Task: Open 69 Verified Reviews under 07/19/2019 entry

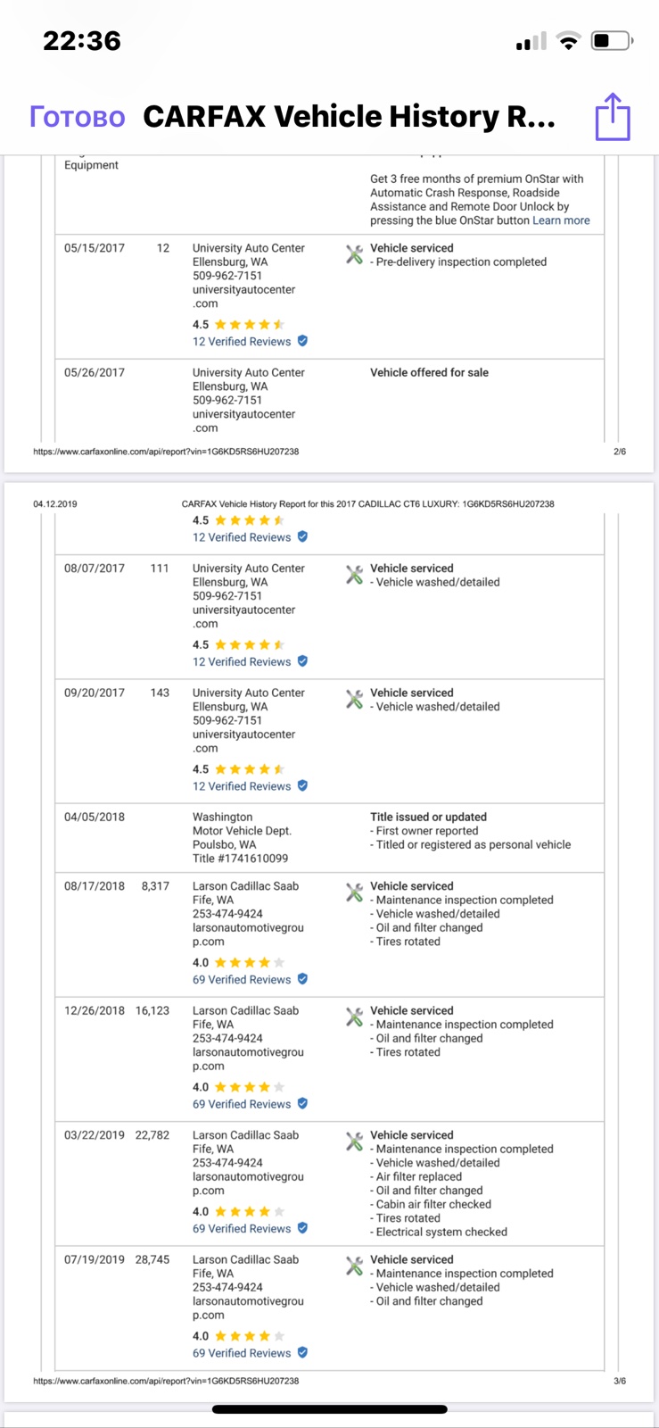Action: 242,1354
